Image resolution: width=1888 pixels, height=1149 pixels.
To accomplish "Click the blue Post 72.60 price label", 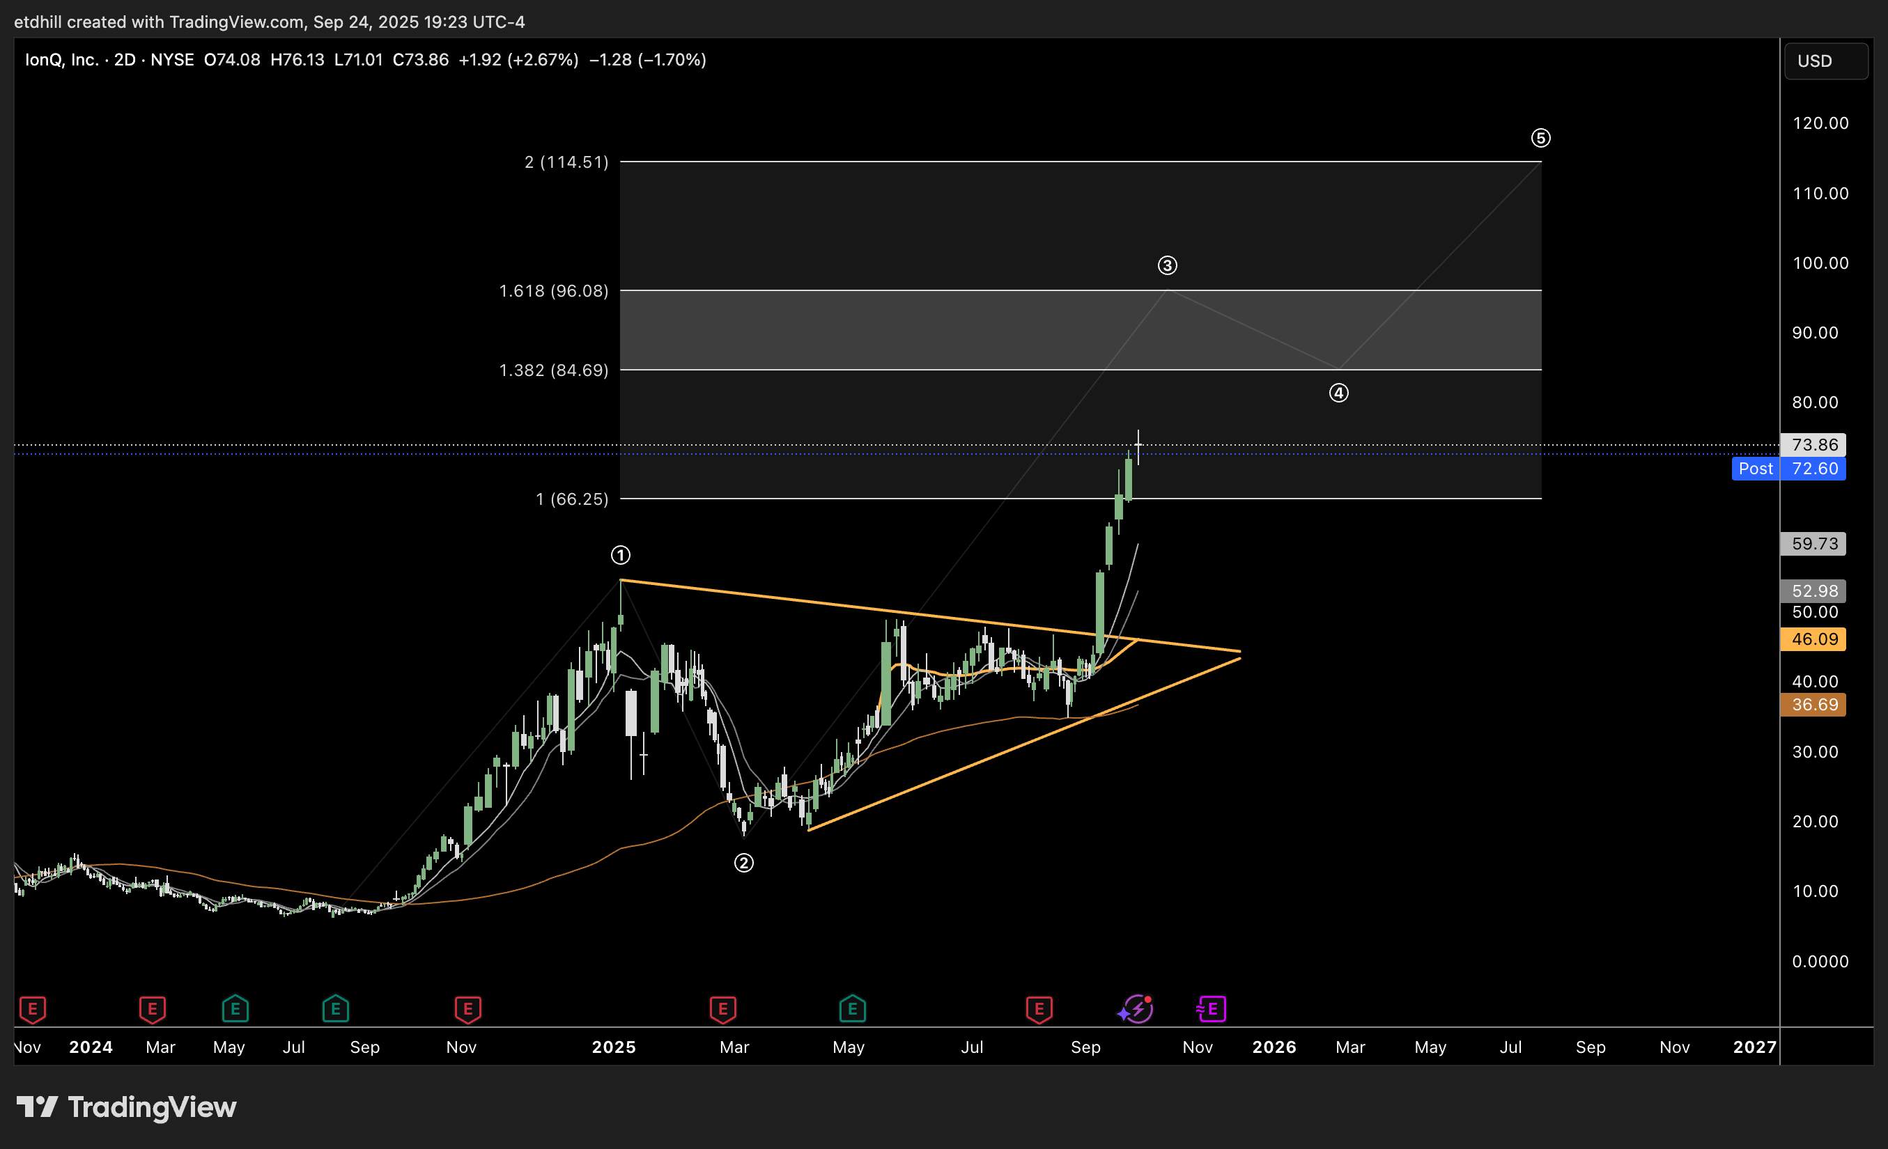I will pyautogui.click(x=1788, y=469).
